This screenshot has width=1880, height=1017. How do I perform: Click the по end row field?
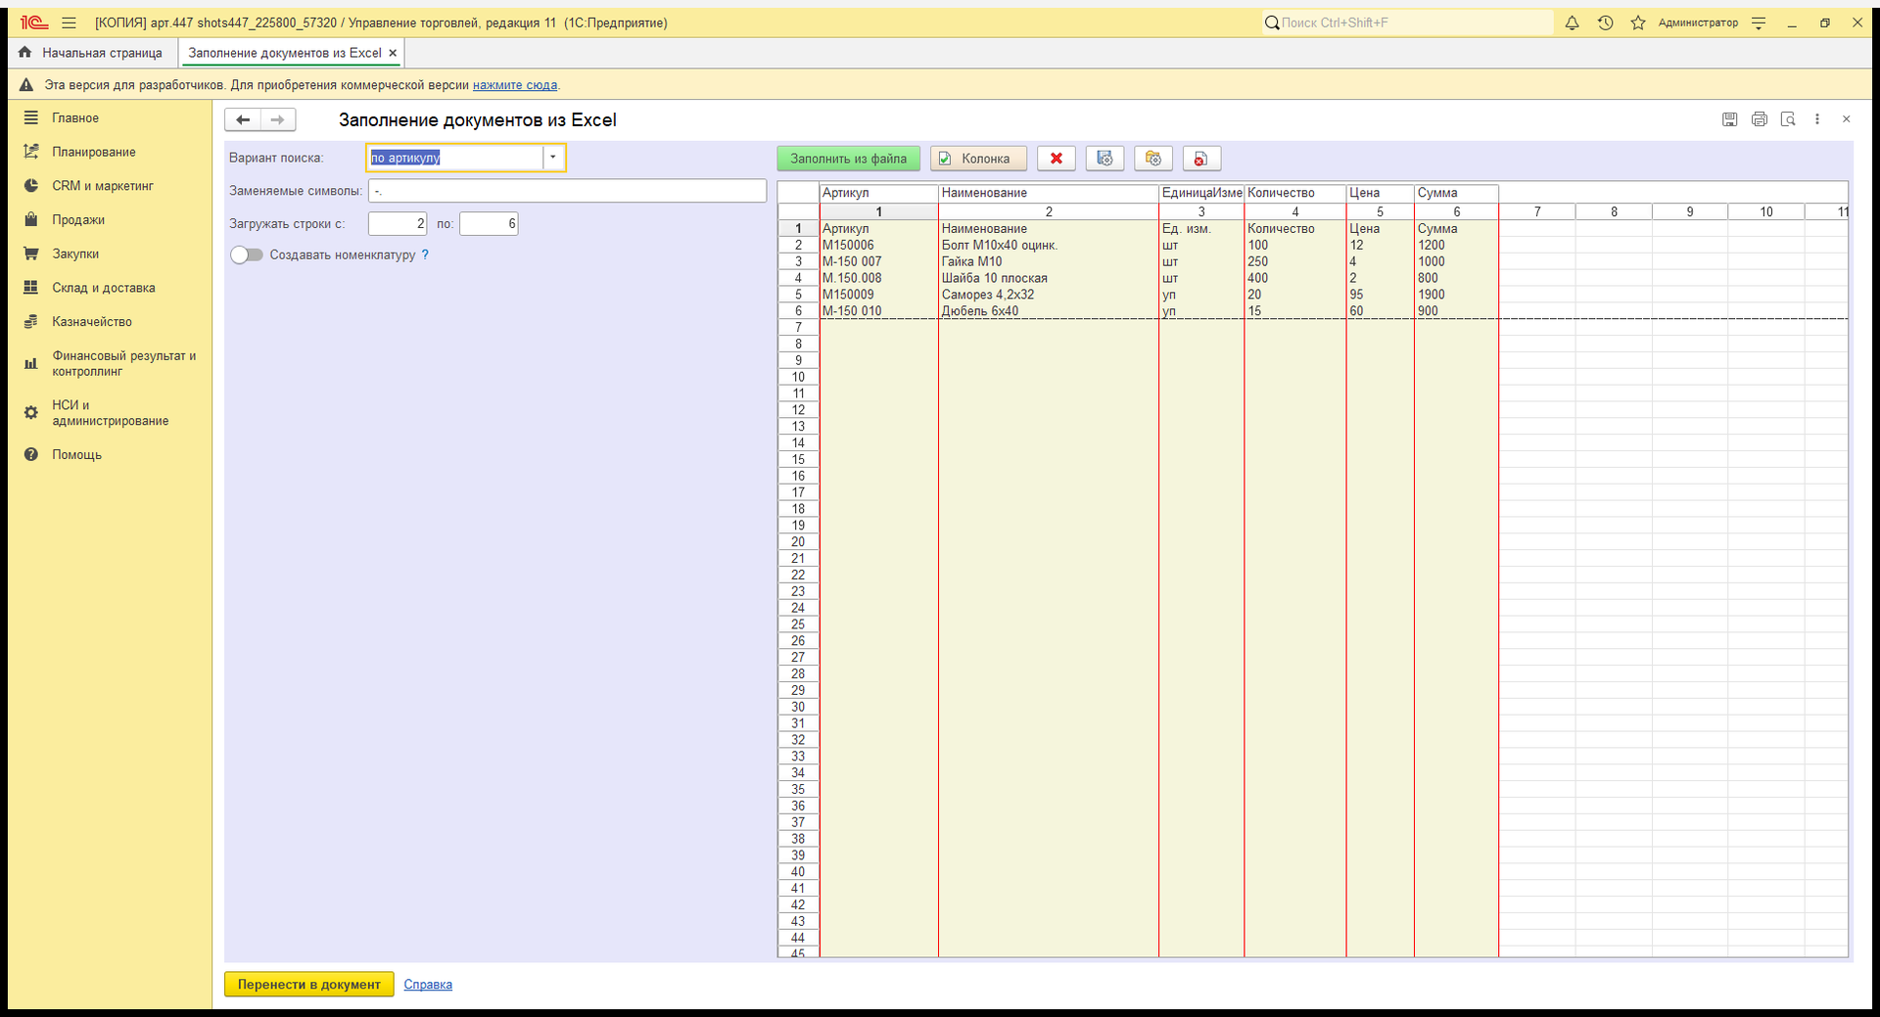coord(489,224)
